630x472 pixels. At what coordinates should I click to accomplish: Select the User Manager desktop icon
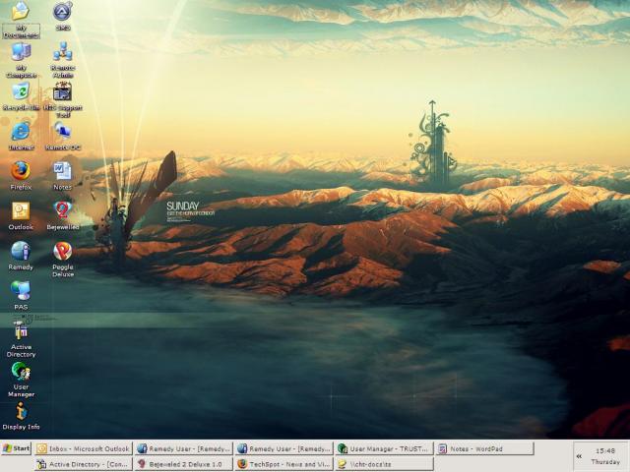[x=21, y=380]
